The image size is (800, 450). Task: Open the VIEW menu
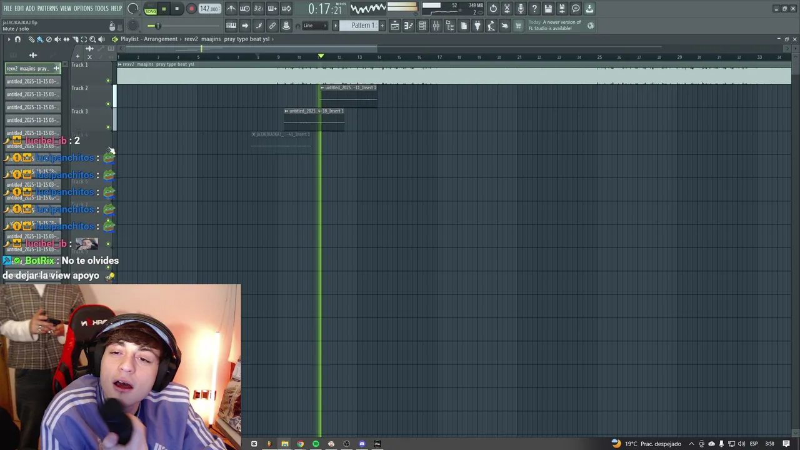(66, 8)
